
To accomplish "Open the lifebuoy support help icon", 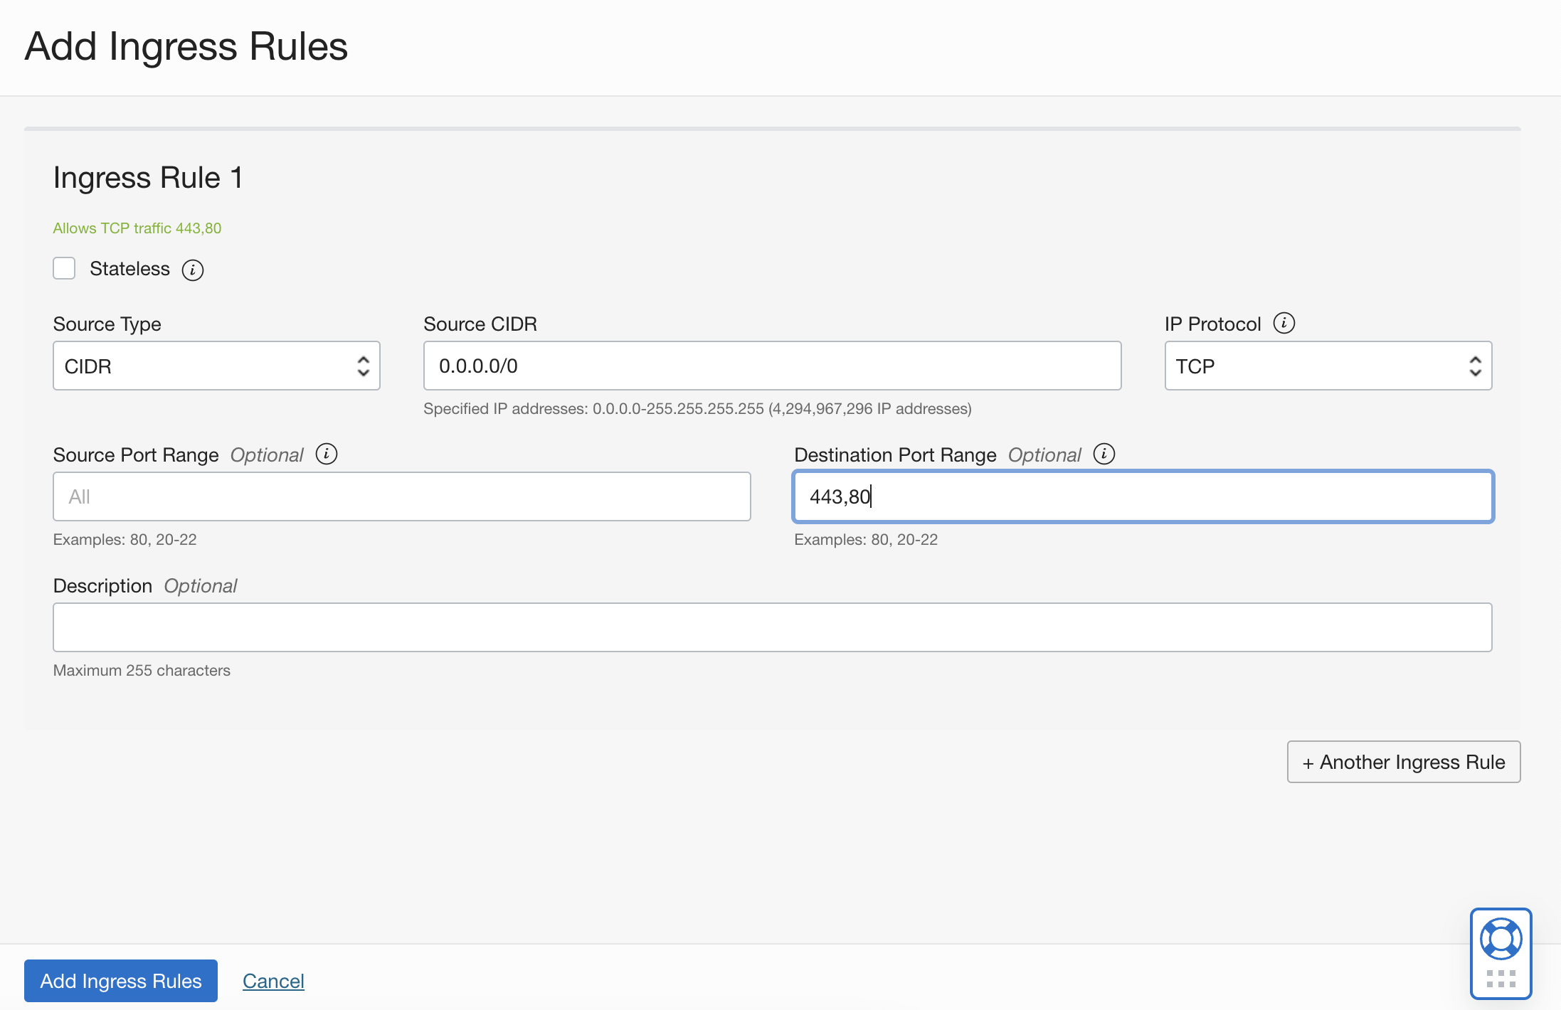I will (1501, 939).
